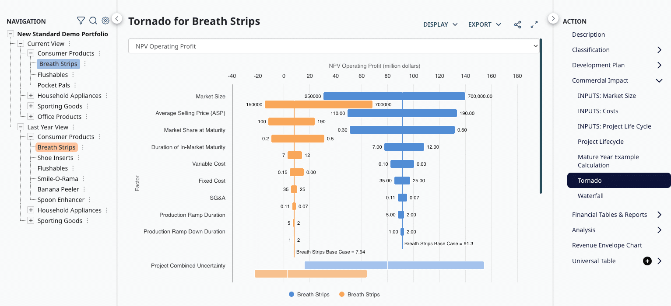
Task: Expand the Office Products tree node
Action: [31, 117]
